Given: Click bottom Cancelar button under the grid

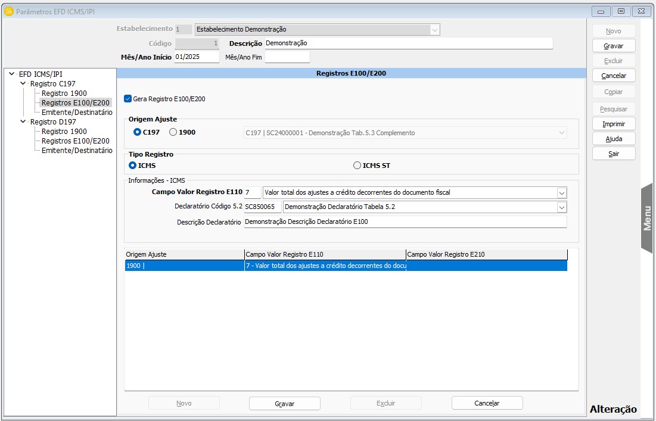Looking at the screenshot, I should 487,403.
